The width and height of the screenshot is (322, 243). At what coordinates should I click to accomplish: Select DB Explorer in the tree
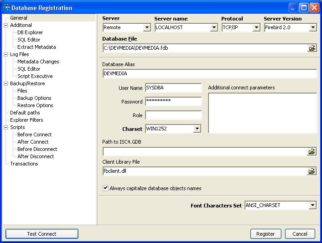30,32
